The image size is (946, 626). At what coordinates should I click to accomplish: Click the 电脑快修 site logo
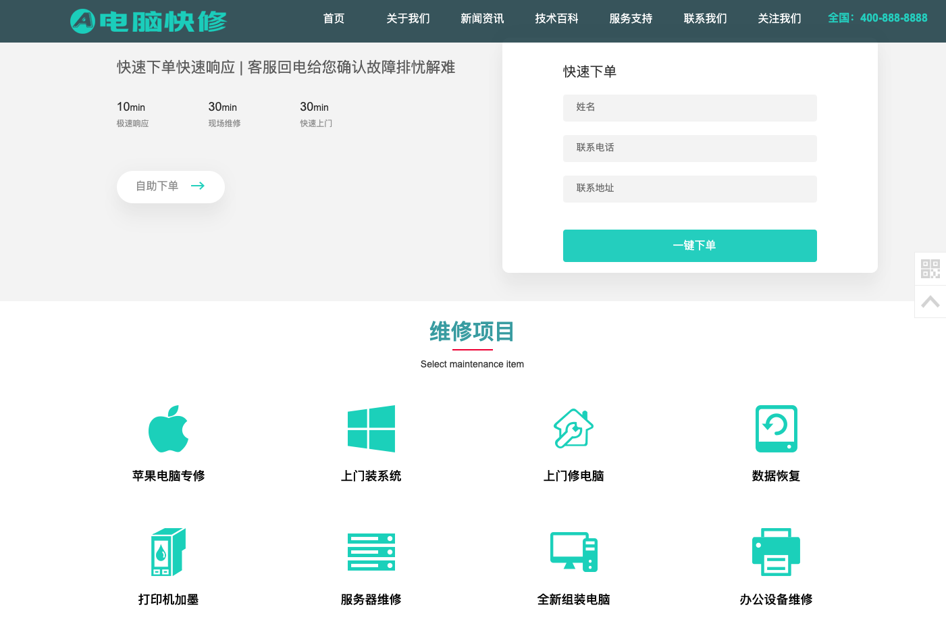[149, 21]
